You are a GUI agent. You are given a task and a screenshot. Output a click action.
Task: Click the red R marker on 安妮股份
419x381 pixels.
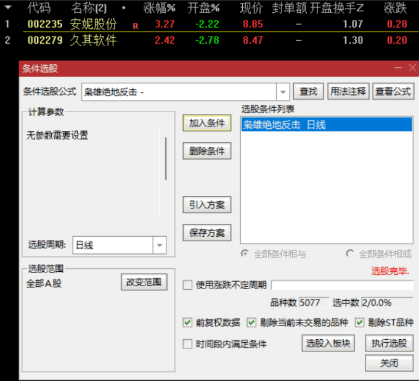pos(136,26)
